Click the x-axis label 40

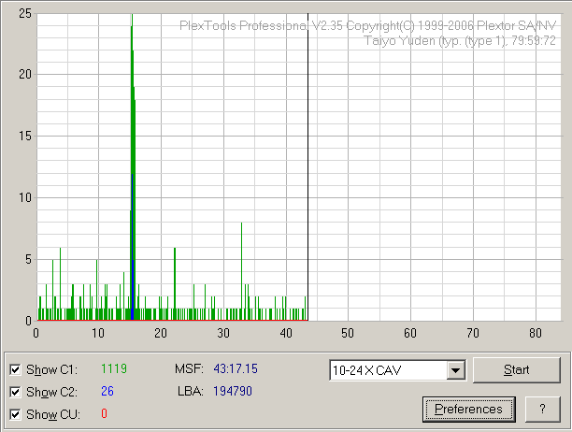pyautogui.click(x=286, y=333)
